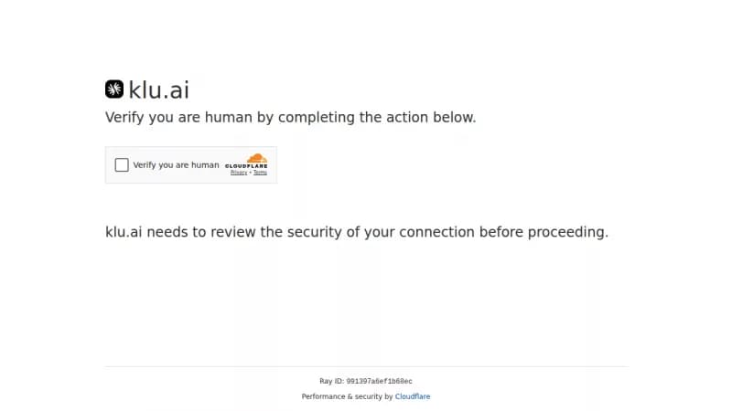Follow the blue Cloudflare footer link

click(413, 396)
